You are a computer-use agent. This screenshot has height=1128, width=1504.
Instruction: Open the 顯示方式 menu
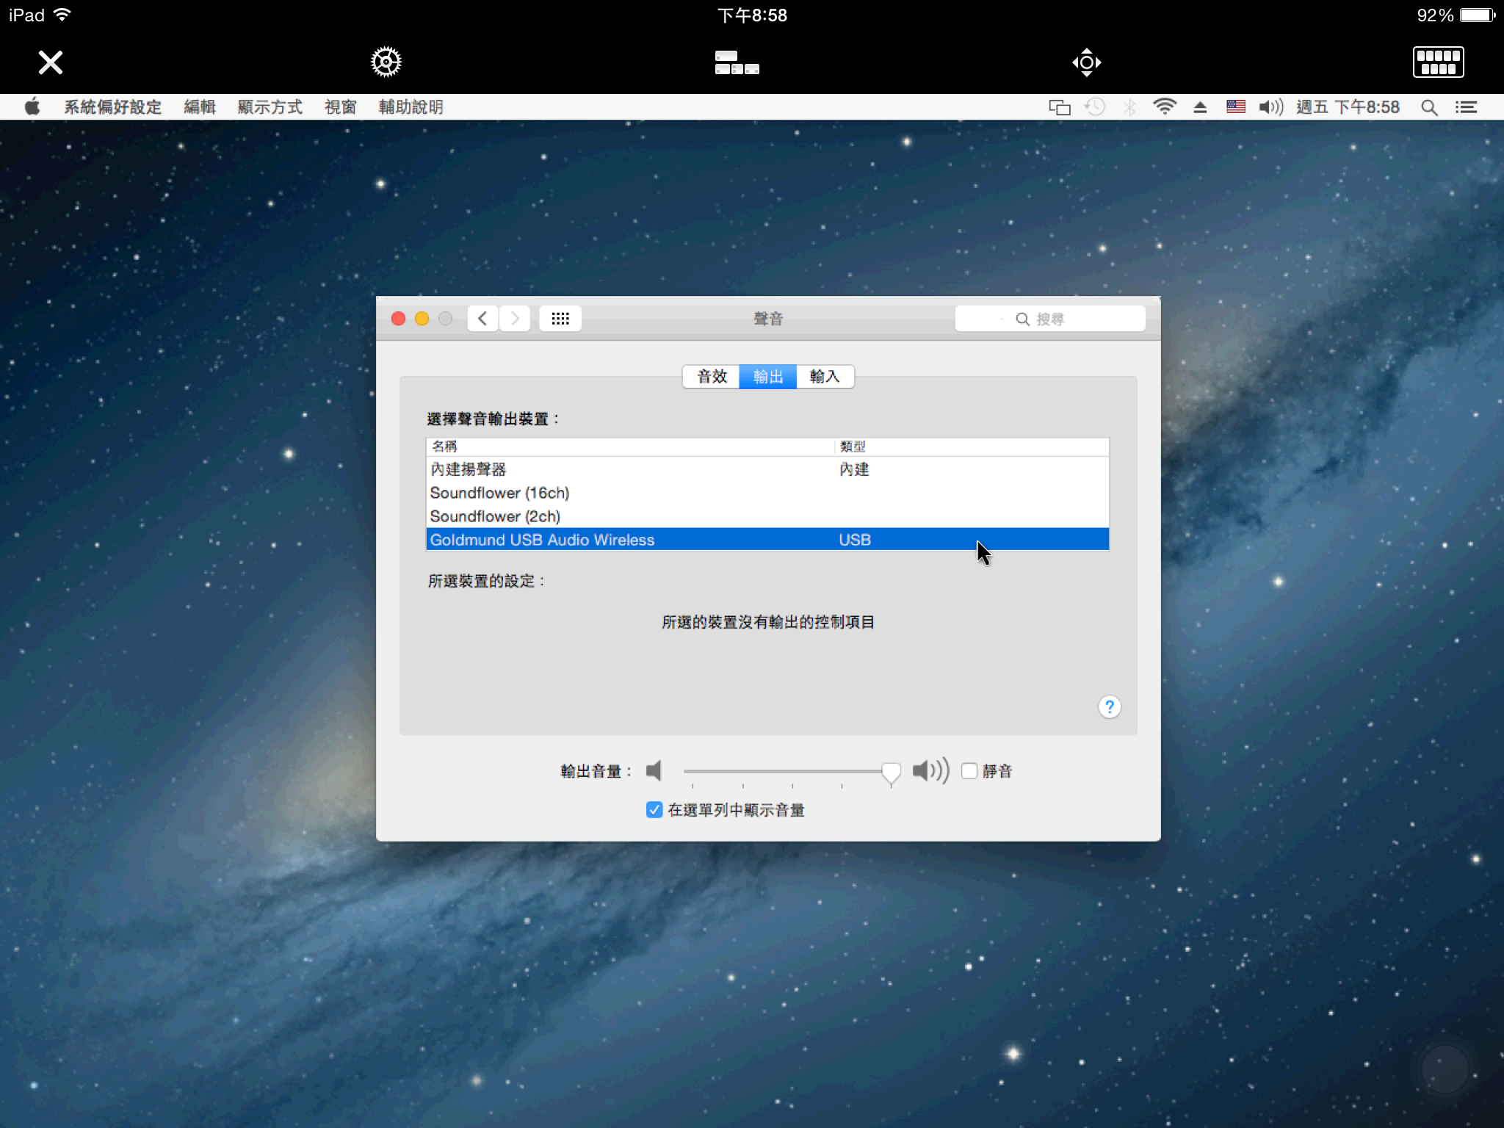click(270, 107)
